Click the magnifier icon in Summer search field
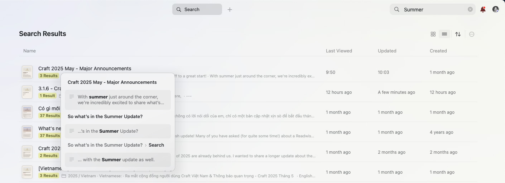 pyautogui.click(x=397, y=10)
